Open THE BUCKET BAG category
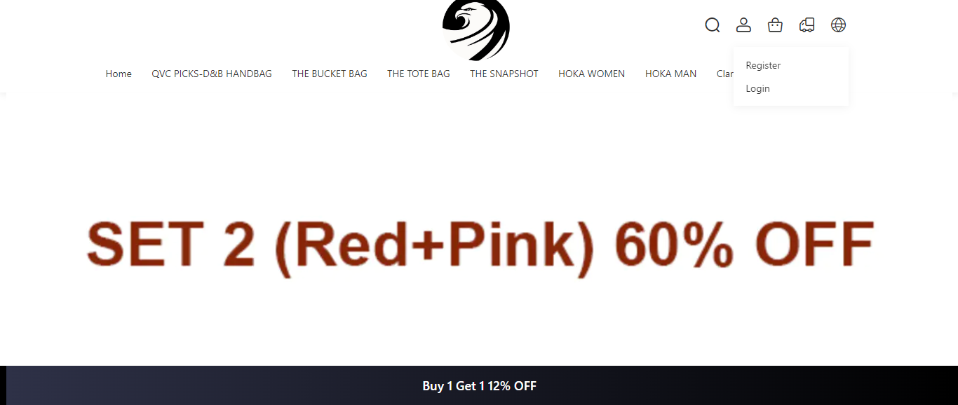Viewport: 958px width, 405px height. (x=330, y=74)
